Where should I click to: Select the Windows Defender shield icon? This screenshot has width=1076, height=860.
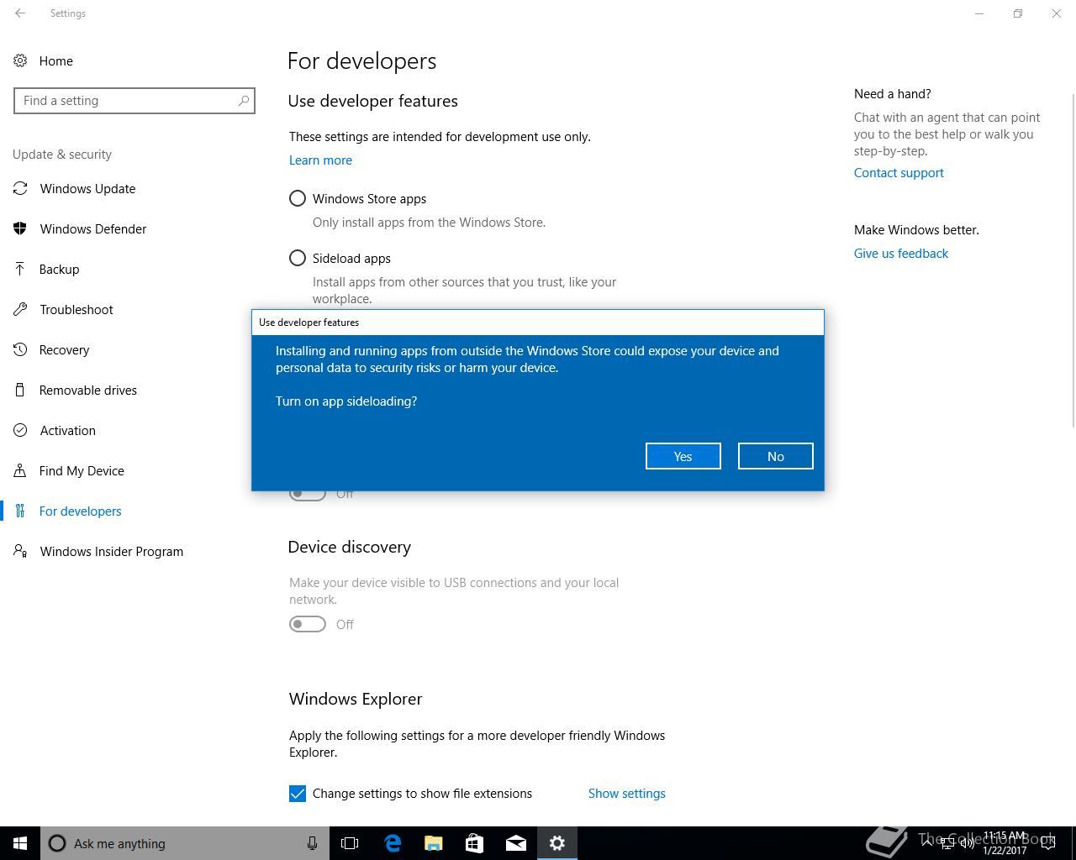20,228
